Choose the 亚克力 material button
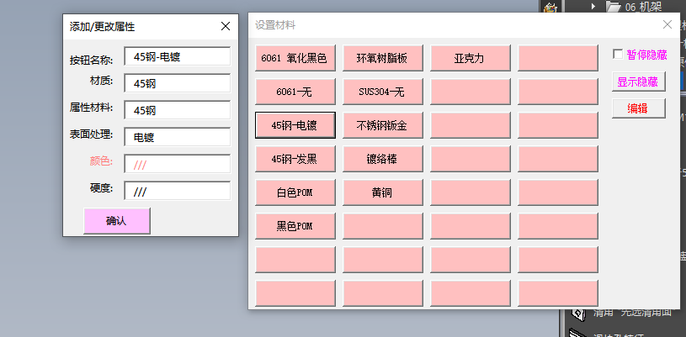 click(471, 58)
